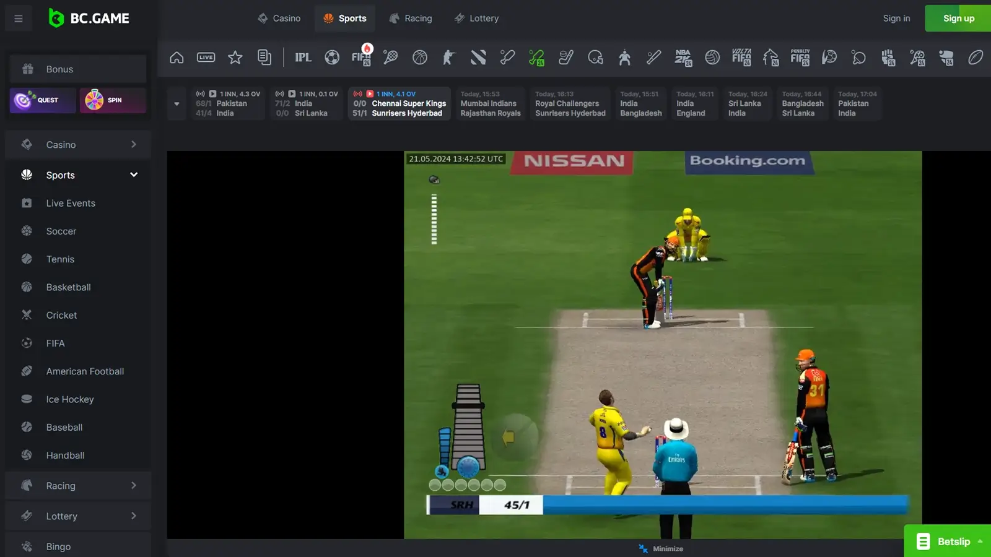Open Cricket in the sidebar
Viewport: 991px width, 557px height.
78,315
